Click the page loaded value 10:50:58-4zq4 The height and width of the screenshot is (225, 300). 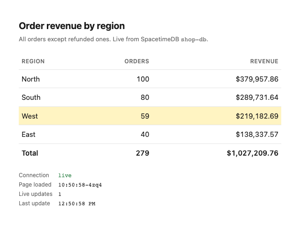point(80,185)
